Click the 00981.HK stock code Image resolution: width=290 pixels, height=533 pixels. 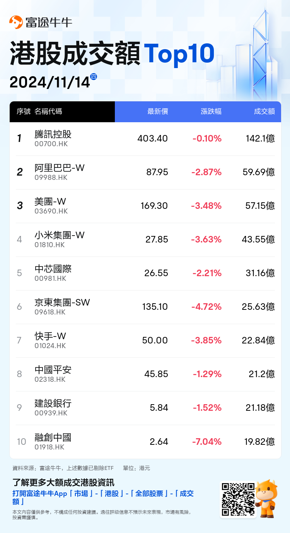[50, 278]
